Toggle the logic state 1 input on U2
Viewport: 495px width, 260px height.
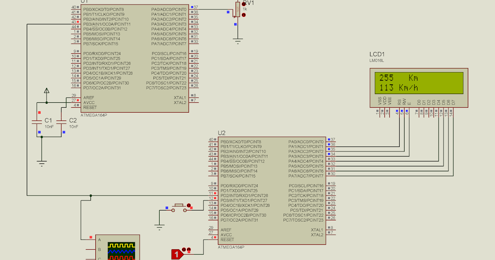pos(177,255)
